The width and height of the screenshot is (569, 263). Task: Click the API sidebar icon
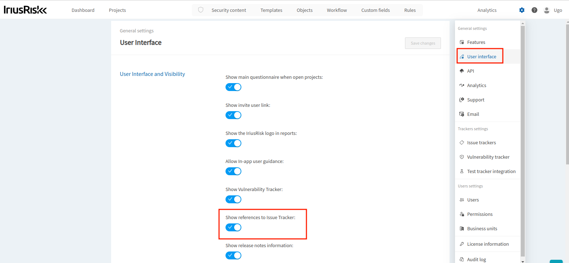(x=462, y=71)
